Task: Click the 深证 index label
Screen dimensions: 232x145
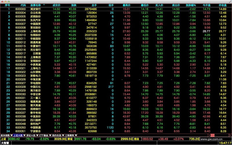Action: [70, 139]
